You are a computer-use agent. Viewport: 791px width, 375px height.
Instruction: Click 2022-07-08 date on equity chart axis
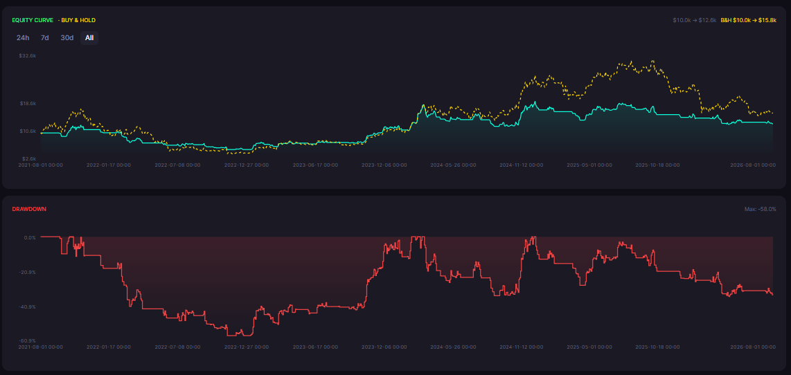click(177, 165)
